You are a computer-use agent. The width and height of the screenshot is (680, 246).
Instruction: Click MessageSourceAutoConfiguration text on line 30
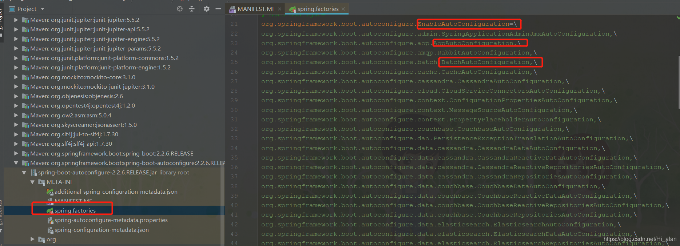pyautogui.click(x=509, y=110)
